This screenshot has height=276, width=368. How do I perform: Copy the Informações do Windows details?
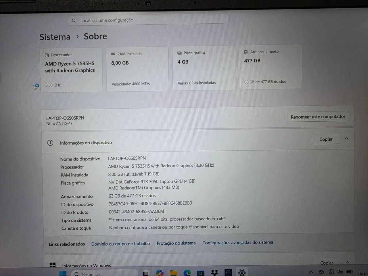coord(327,263)
